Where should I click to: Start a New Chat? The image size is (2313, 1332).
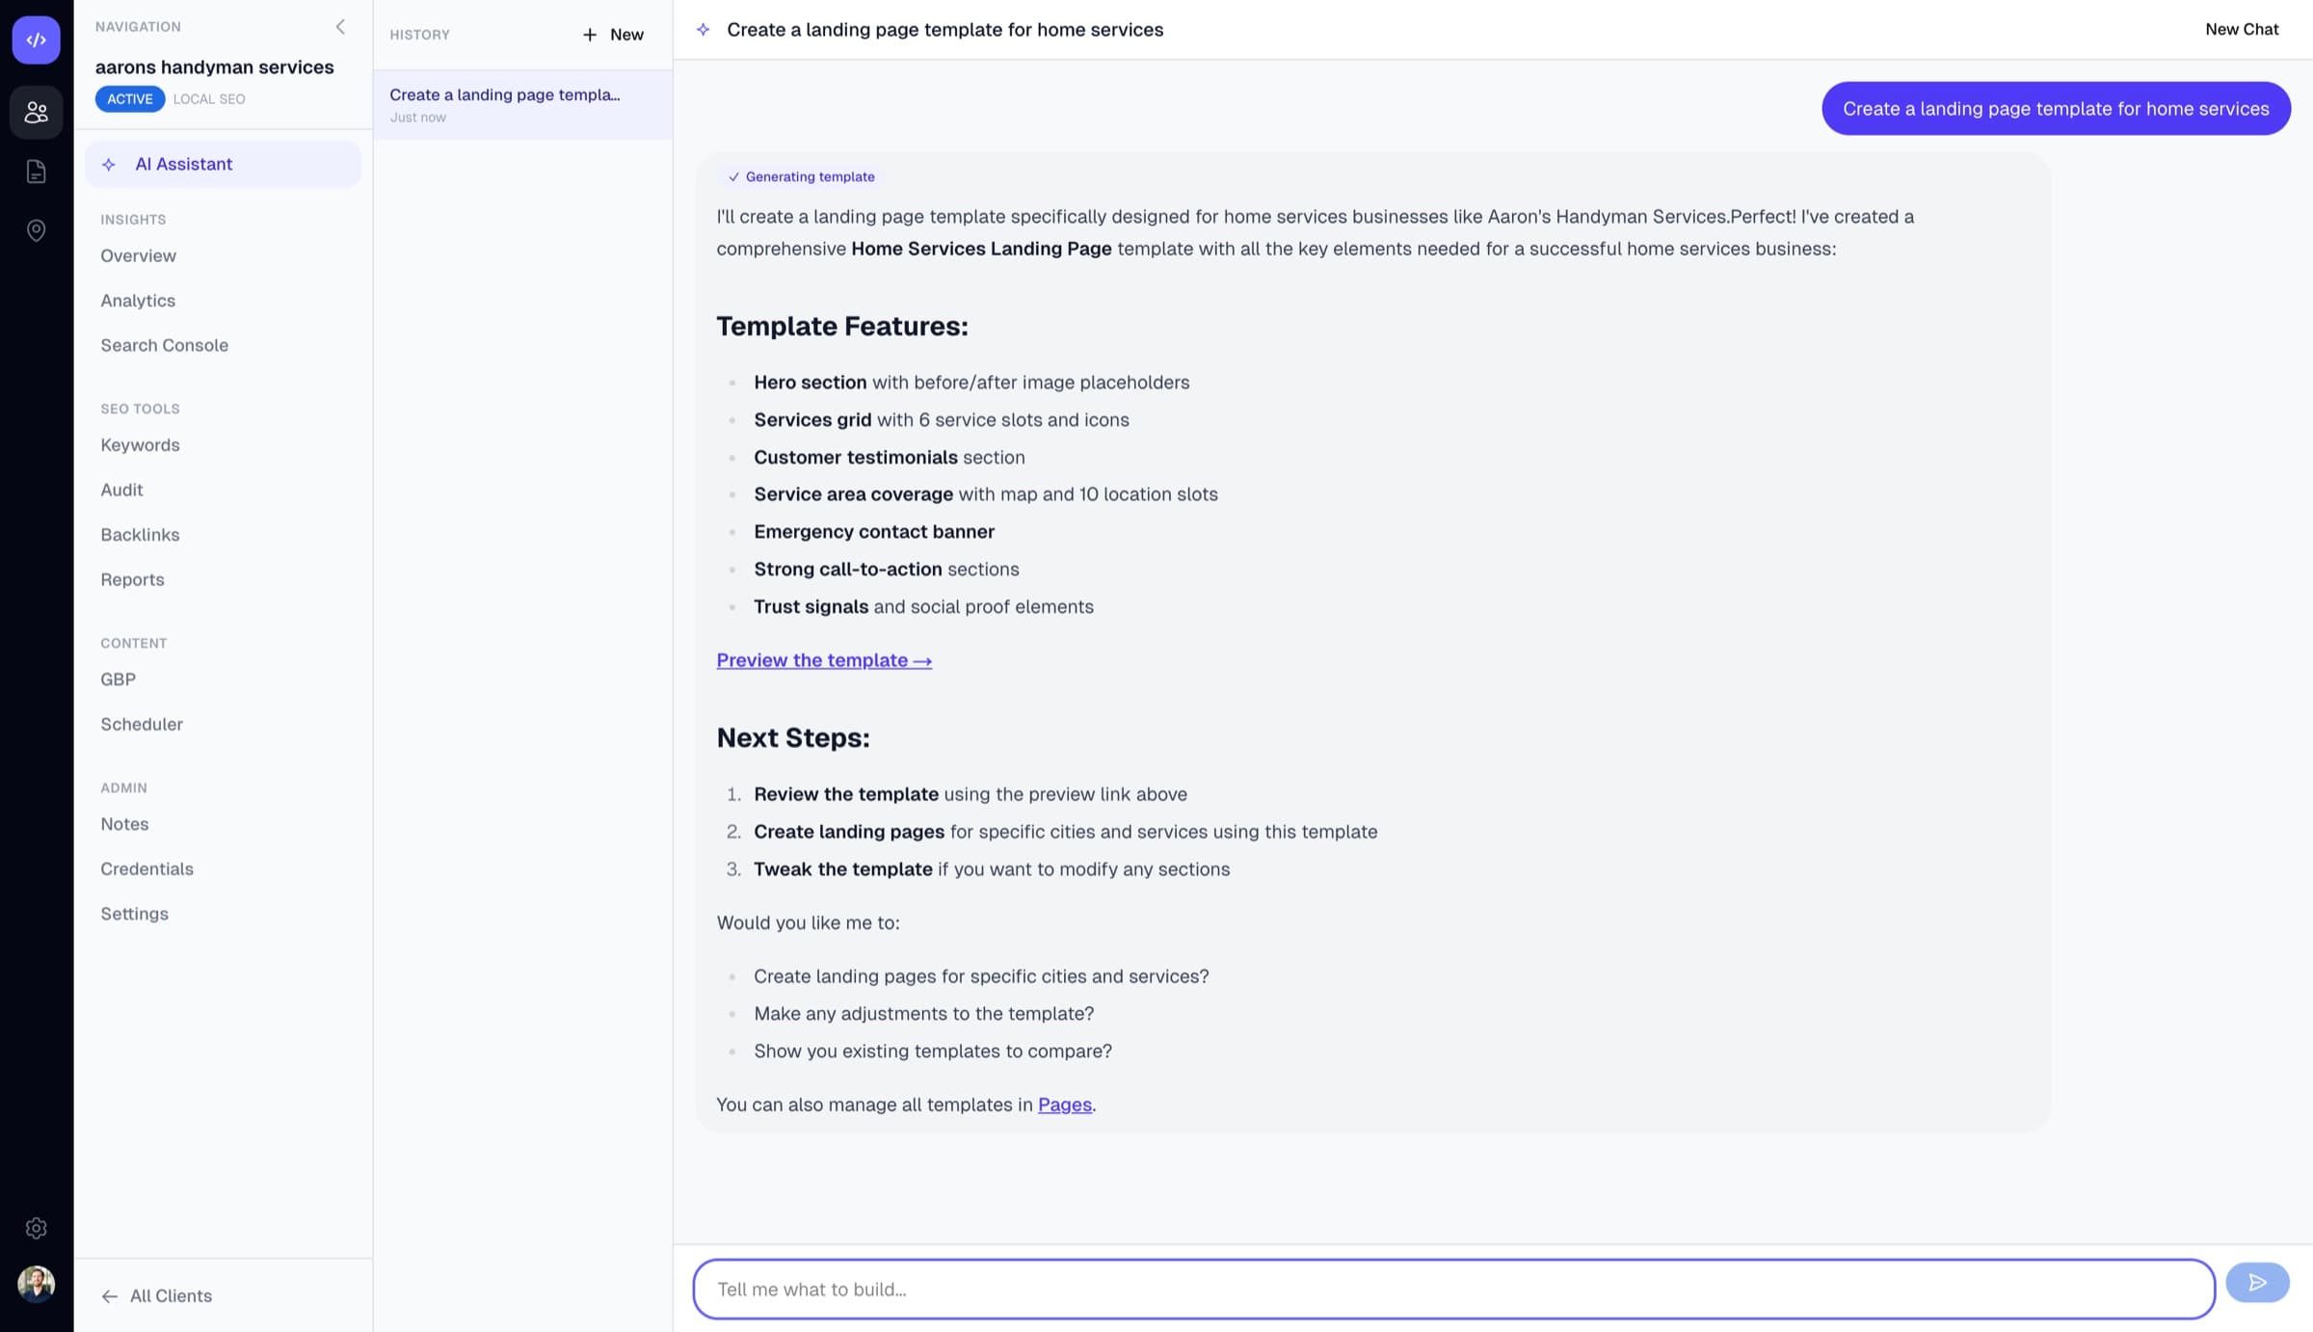[2242, 29]
